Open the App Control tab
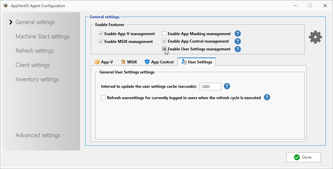Viewport: 333px width, 169px height. pyautogui.click(x=159, y=62)
